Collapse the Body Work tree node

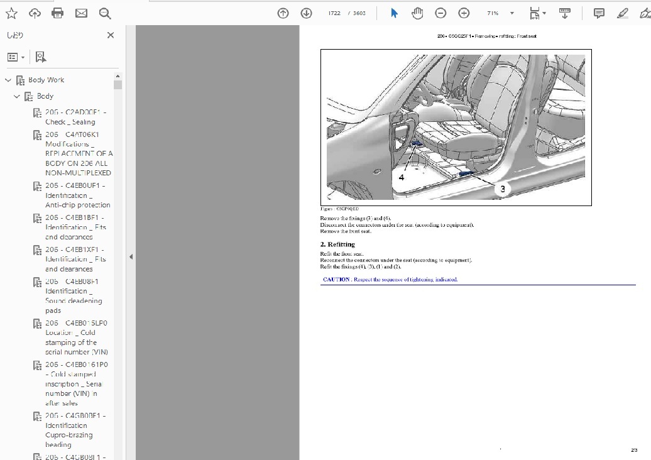8,80
